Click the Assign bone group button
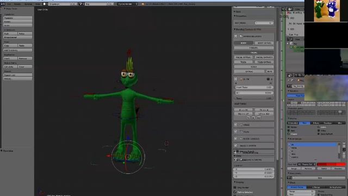The image size is (348, 196). [294, 169]
